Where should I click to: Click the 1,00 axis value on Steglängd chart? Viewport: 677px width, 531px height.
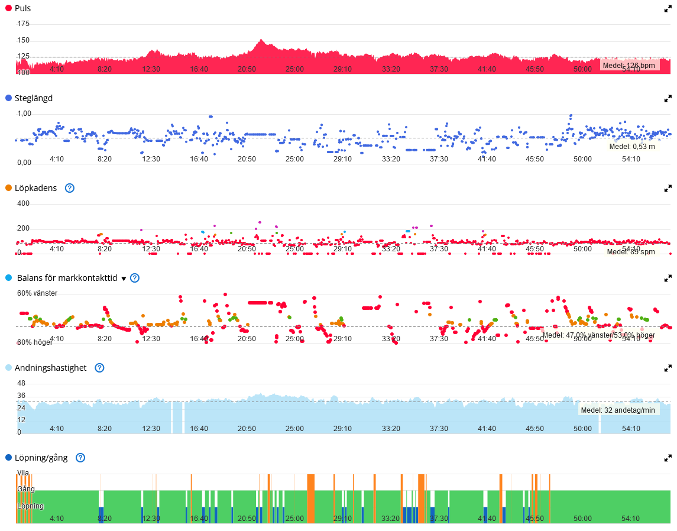tap(24, 114)
